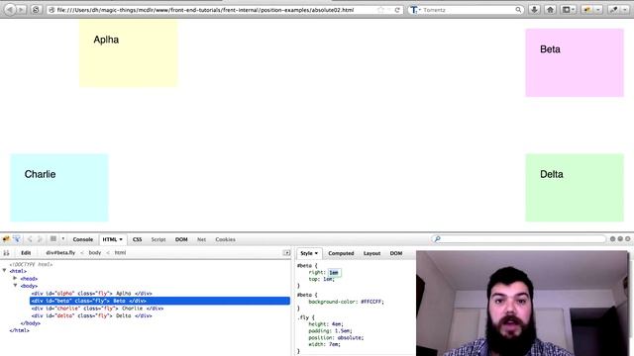Switch to the Script panel tab

click(158, 239)
